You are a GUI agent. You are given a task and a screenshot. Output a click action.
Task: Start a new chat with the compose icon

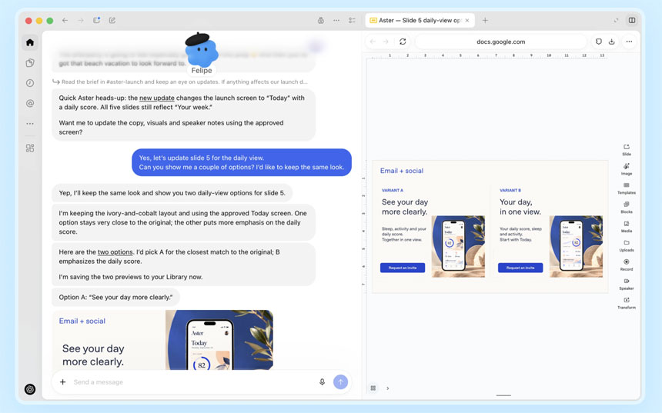point(112,20)
